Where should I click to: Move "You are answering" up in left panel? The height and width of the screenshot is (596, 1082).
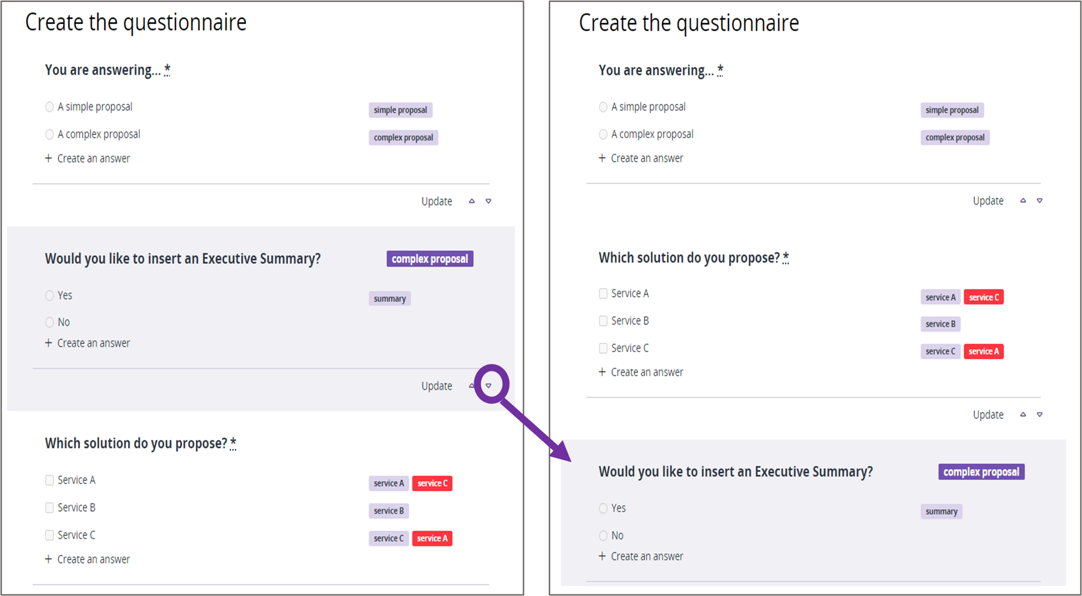(472, 201)
